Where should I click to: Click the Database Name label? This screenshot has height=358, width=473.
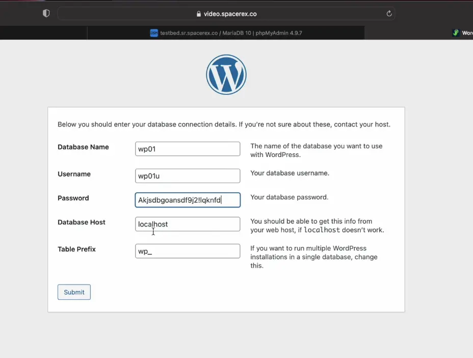coord(83,147)
